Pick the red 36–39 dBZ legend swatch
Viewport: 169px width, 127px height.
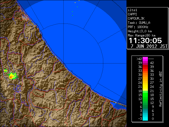point(145,67)
